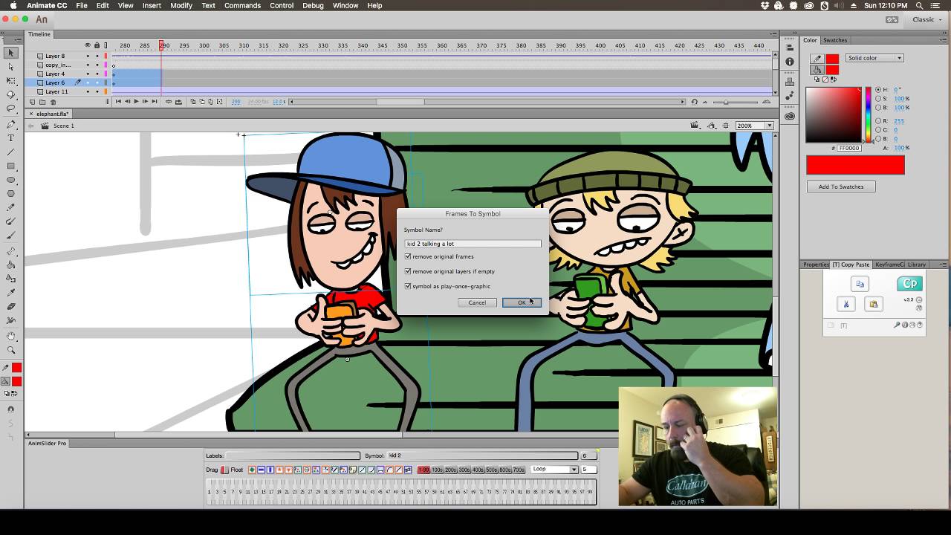The height and width of the screenshot is (535, 951).
Task: Click OK in Frames To Symbol dialog
Action: [522, 302]
